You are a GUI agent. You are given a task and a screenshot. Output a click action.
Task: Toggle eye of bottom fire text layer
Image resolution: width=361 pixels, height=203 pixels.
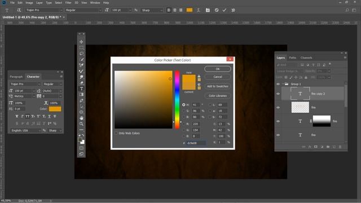tap(278, 135)
